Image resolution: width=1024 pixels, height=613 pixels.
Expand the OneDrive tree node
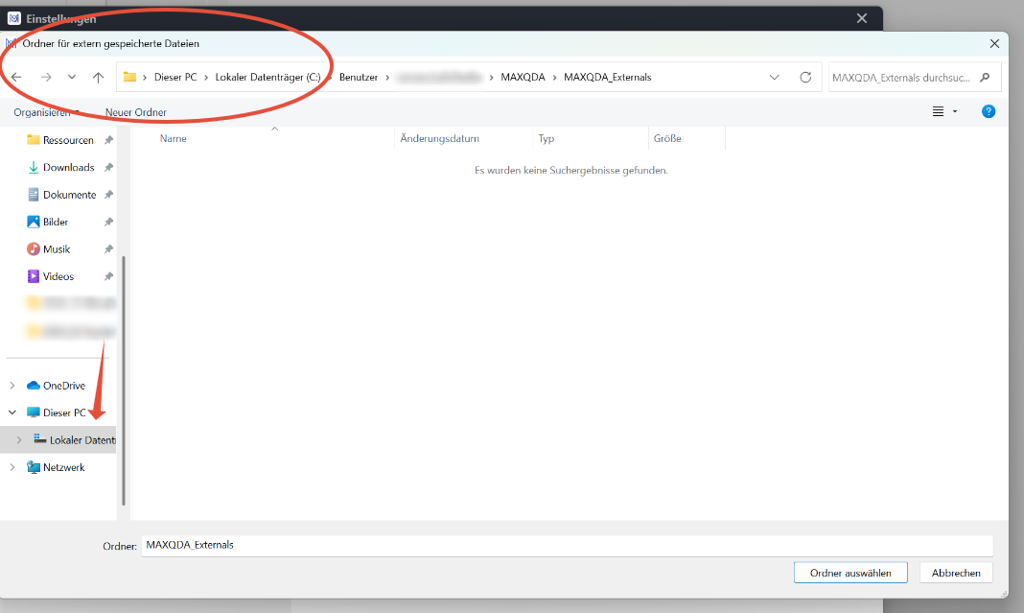[x=12, y=386]
